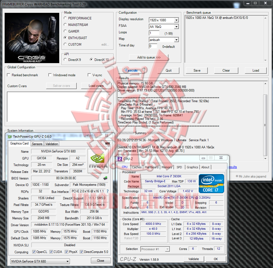Click the CPU-Z purple Z title icon
This screenshot has height=268, width=273.
click(x=120, y=159)
